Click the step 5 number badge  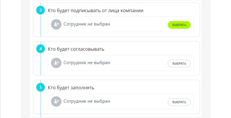click(41, 87)
